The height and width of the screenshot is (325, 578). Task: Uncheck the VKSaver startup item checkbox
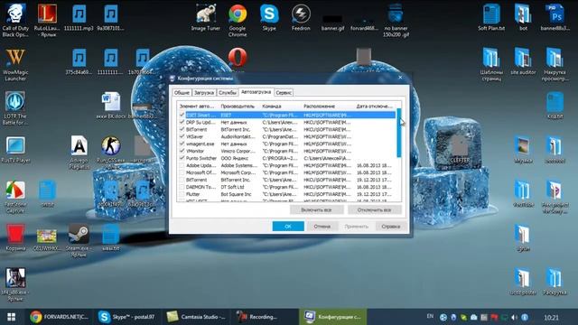[182, 136]
